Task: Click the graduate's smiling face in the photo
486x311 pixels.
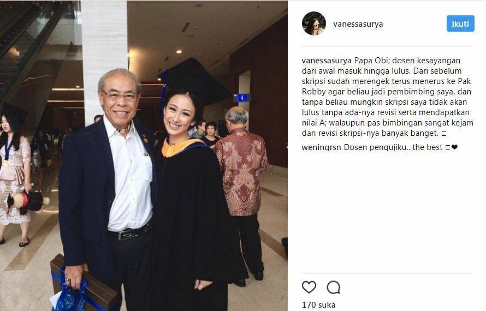Action: (x=180, y=116)
